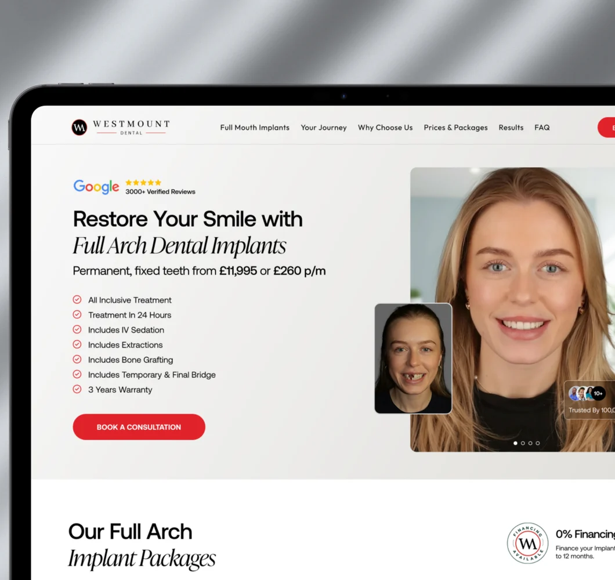615x580 pixels.
Task: Click the '3 Years Warranty' text
Action: point(120,390)
